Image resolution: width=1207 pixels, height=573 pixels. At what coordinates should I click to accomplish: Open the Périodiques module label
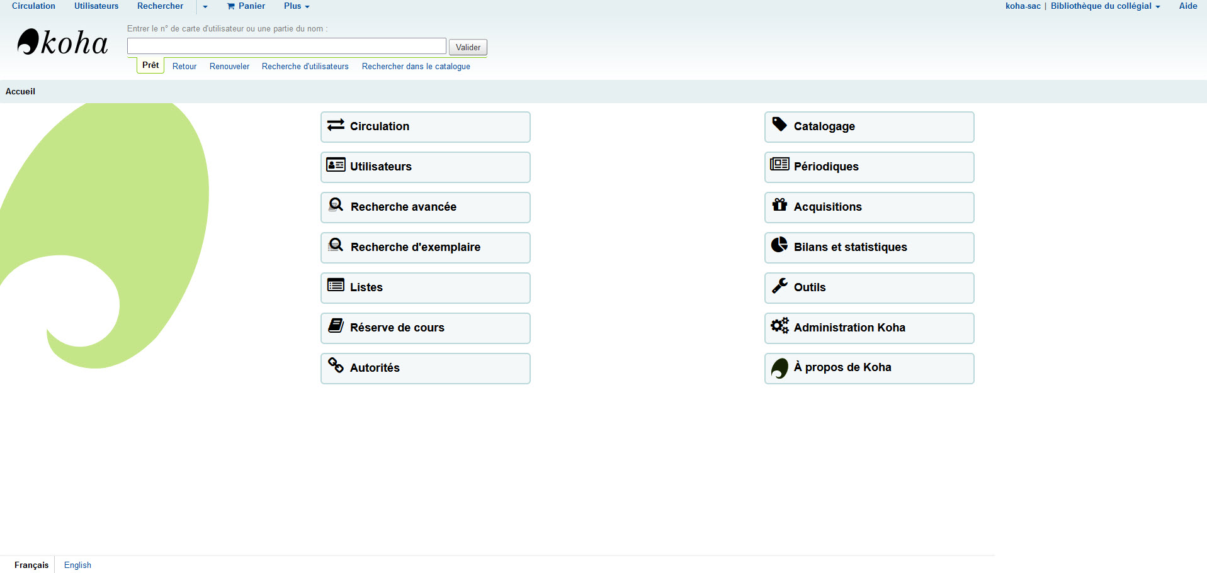tap(826, 167)
